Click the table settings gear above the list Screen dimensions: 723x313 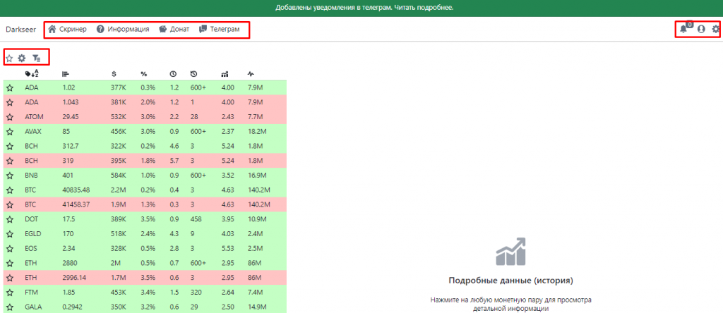pos(22,58)
